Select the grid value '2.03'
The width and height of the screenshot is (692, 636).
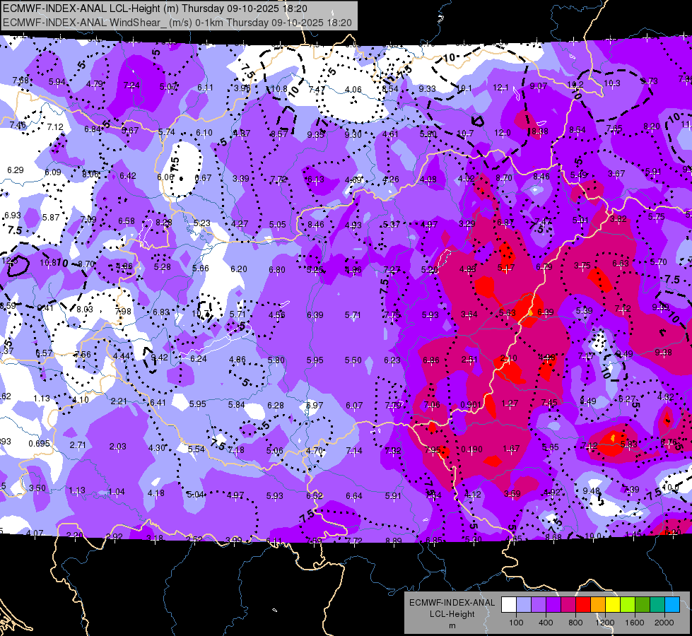(x=118, y=446)
